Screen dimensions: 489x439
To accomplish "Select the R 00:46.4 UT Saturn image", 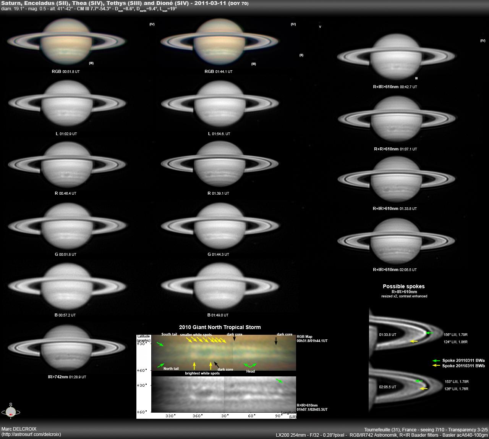I will pos(67,164).
